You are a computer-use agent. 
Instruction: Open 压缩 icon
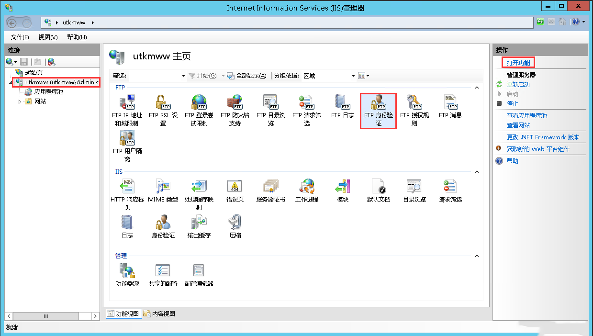click(235, 227)
